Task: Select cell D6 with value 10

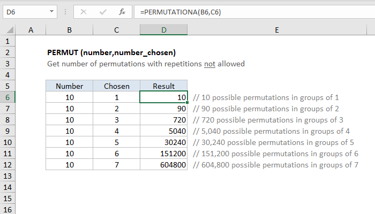Action: coord(163,97)
